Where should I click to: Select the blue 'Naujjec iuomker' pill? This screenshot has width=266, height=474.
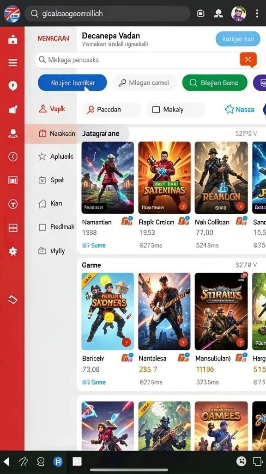(x=73, y=82)
